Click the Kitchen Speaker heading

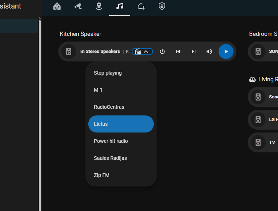tap(80, 34)
